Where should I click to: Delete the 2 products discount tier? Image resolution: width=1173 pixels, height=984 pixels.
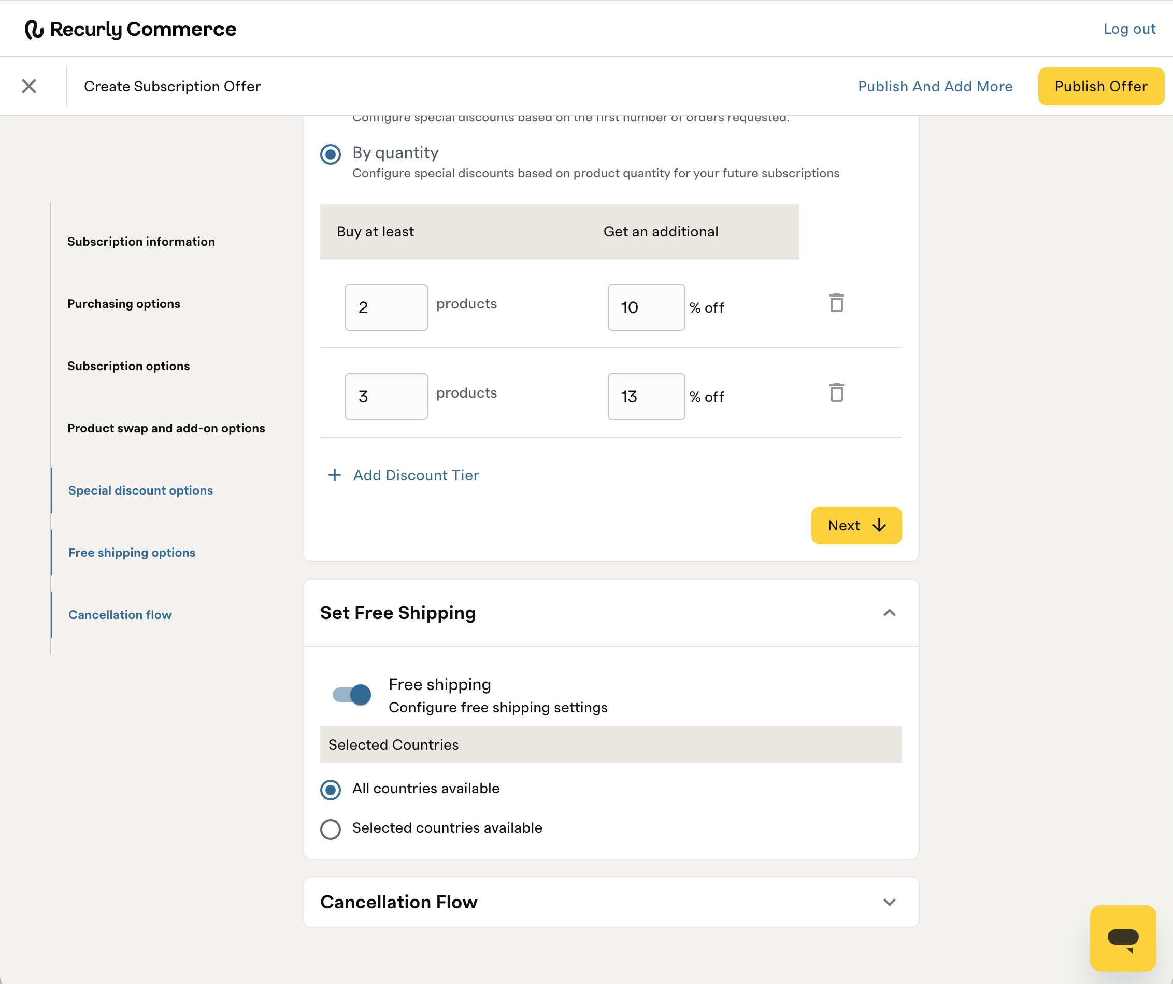[x=836, y=303]
